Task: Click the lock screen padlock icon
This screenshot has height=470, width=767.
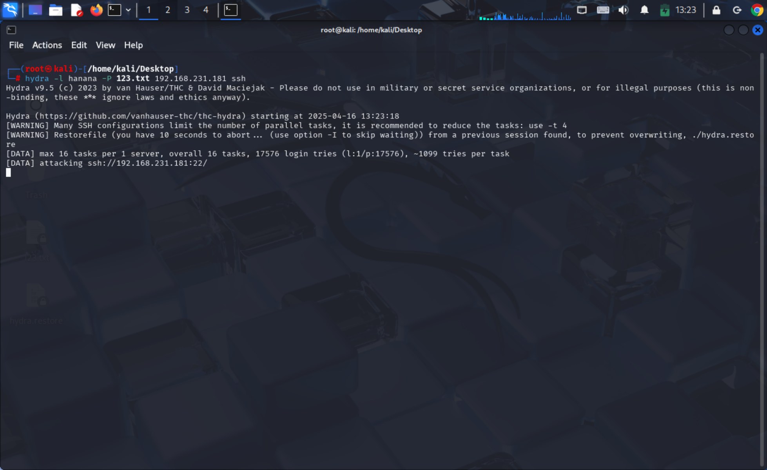Action: point(716,10)
